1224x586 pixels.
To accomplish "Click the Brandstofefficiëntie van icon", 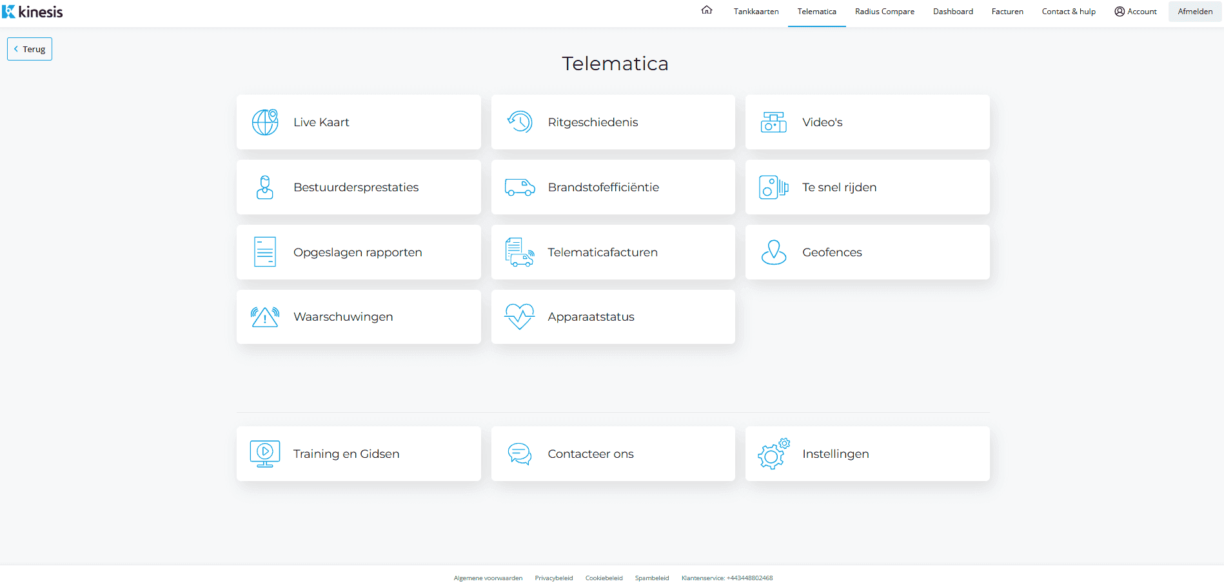I will [519, 187].
